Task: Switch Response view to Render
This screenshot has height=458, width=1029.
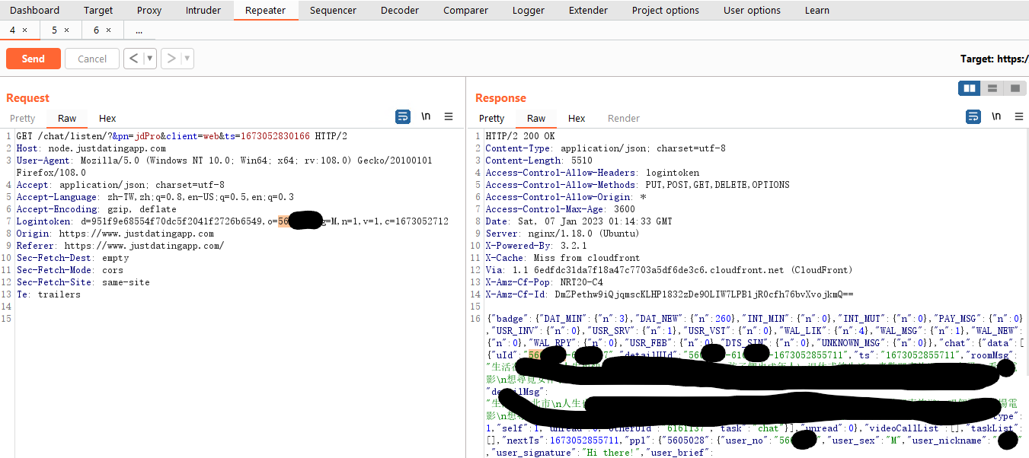Action: (624, 118)
